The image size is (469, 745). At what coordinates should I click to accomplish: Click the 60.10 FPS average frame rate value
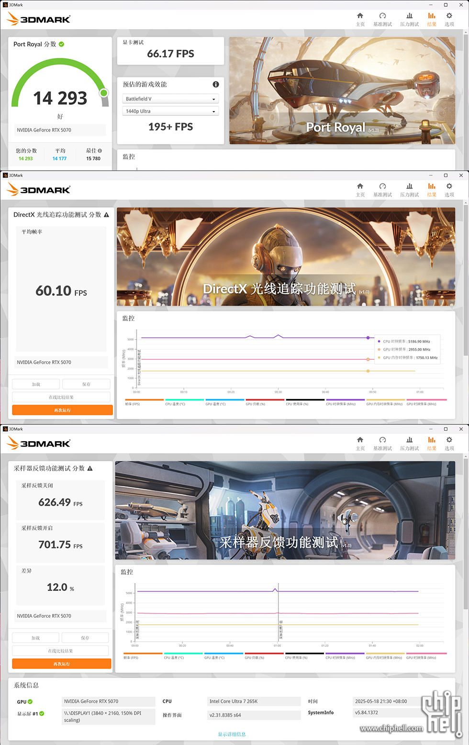[x=61, y=291]
